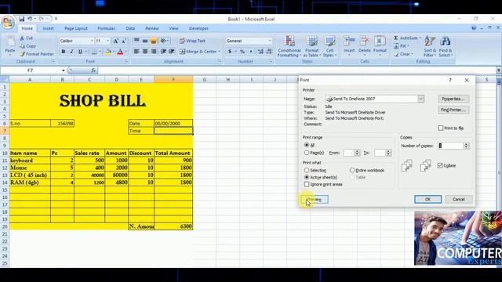Open the font size dropdown
Viewport: 502px width, 282px height.
tap(107, 41)
